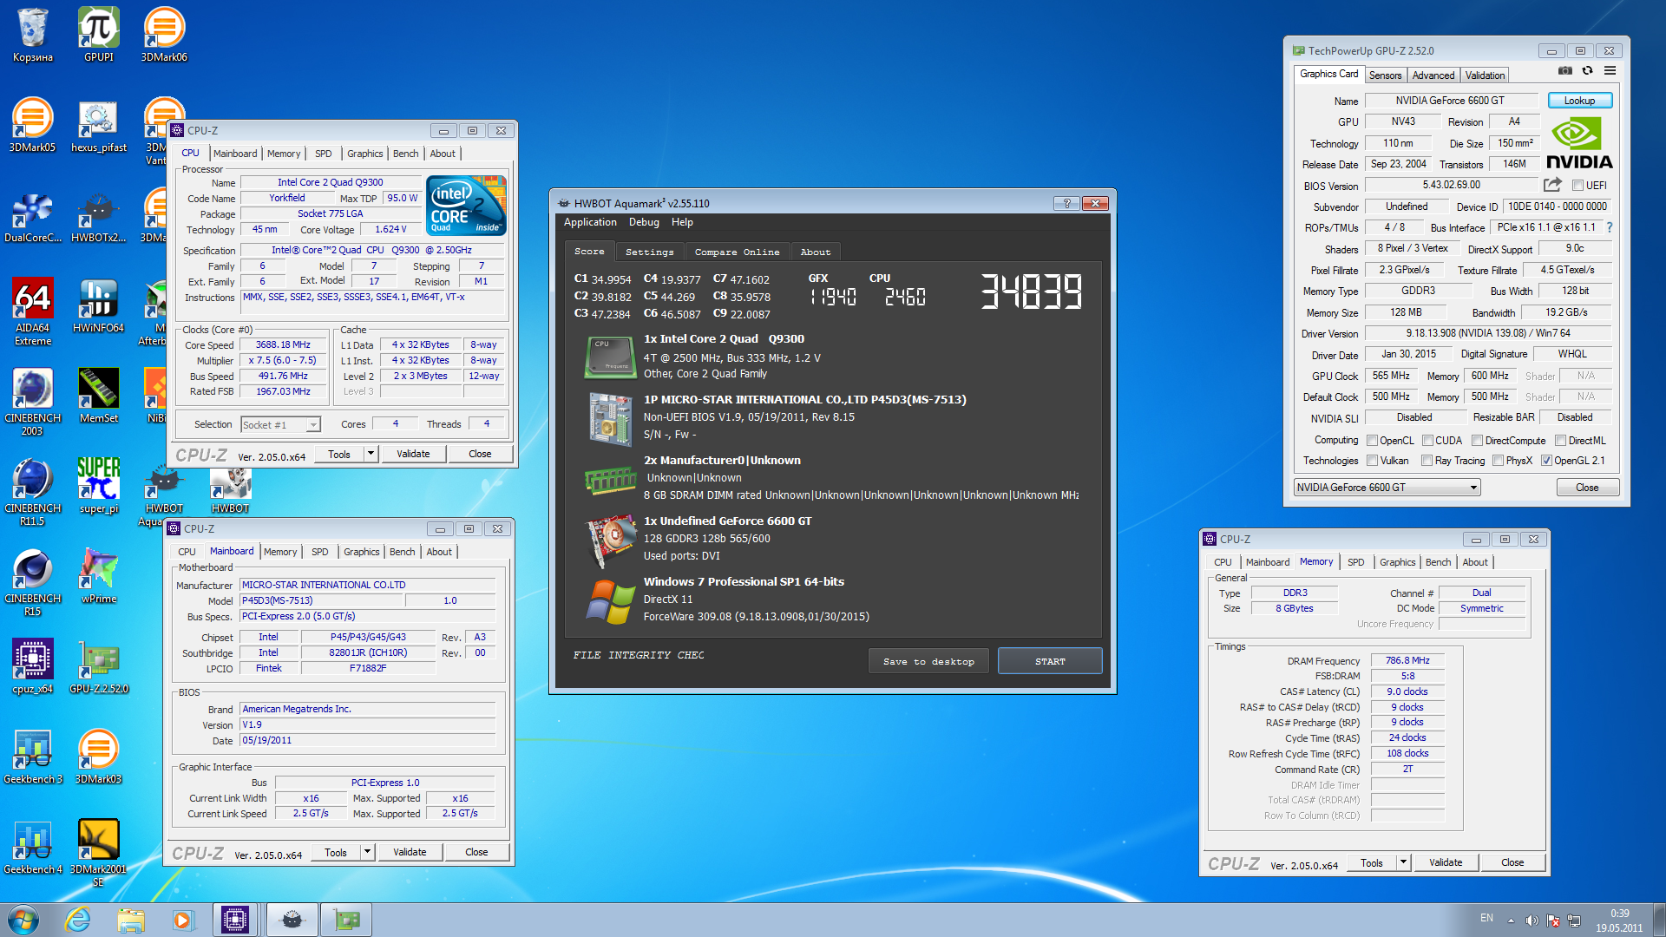Open Tools dropdown arrow in CPU-Z CPU window

pos(371,454)
